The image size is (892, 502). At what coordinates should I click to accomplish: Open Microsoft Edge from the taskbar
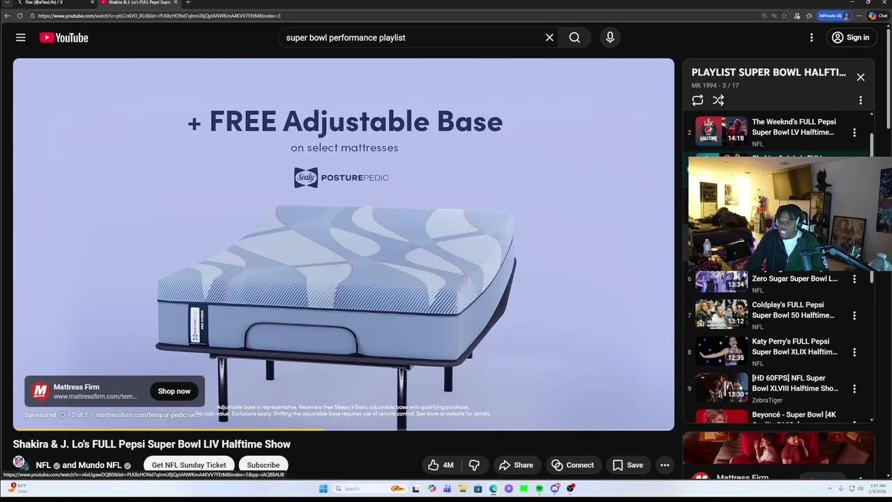click(493, 489)
